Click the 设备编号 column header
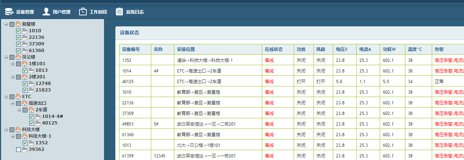The image size is (464, 160). 131,49
